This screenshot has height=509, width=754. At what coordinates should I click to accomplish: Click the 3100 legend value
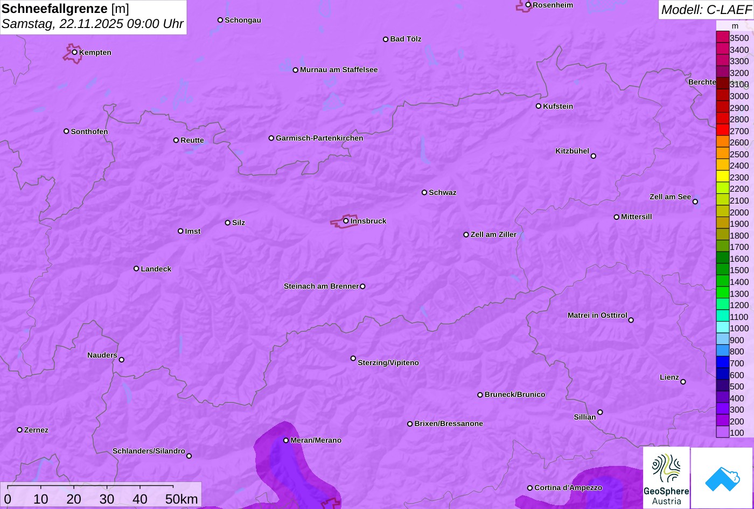(x=739, y=85)
